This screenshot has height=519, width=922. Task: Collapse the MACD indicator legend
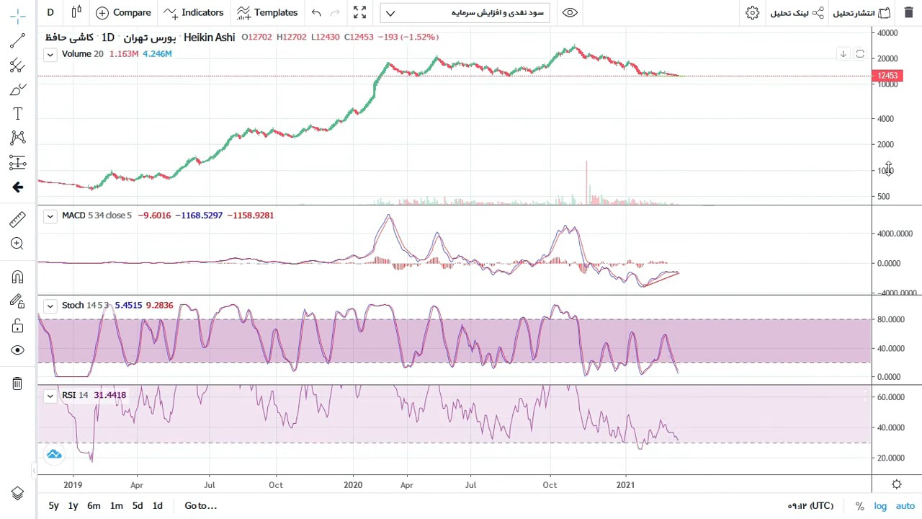coord(50,216)
